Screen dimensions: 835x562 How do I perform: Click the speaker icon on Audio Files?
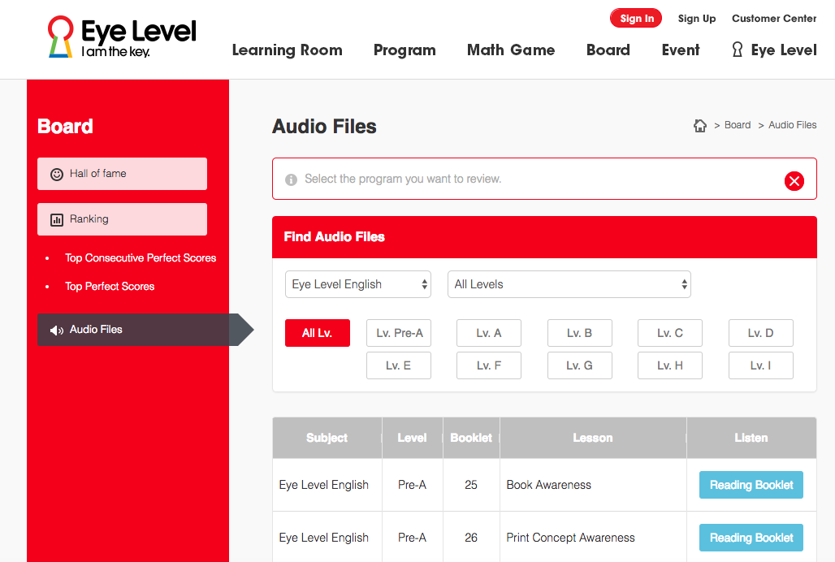[x=56, y=330]
